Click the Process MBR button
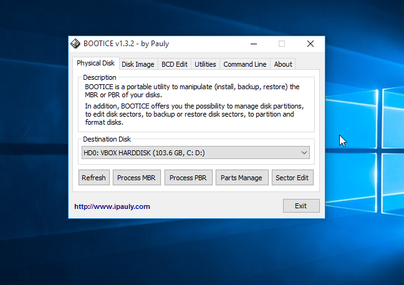This screenshot has width=404, height=285. pyautogui.click(x=137, y=178)
